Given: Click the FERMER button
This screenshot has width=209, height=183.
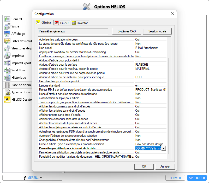Looking at the screenshot, I should tap(175, 178).
